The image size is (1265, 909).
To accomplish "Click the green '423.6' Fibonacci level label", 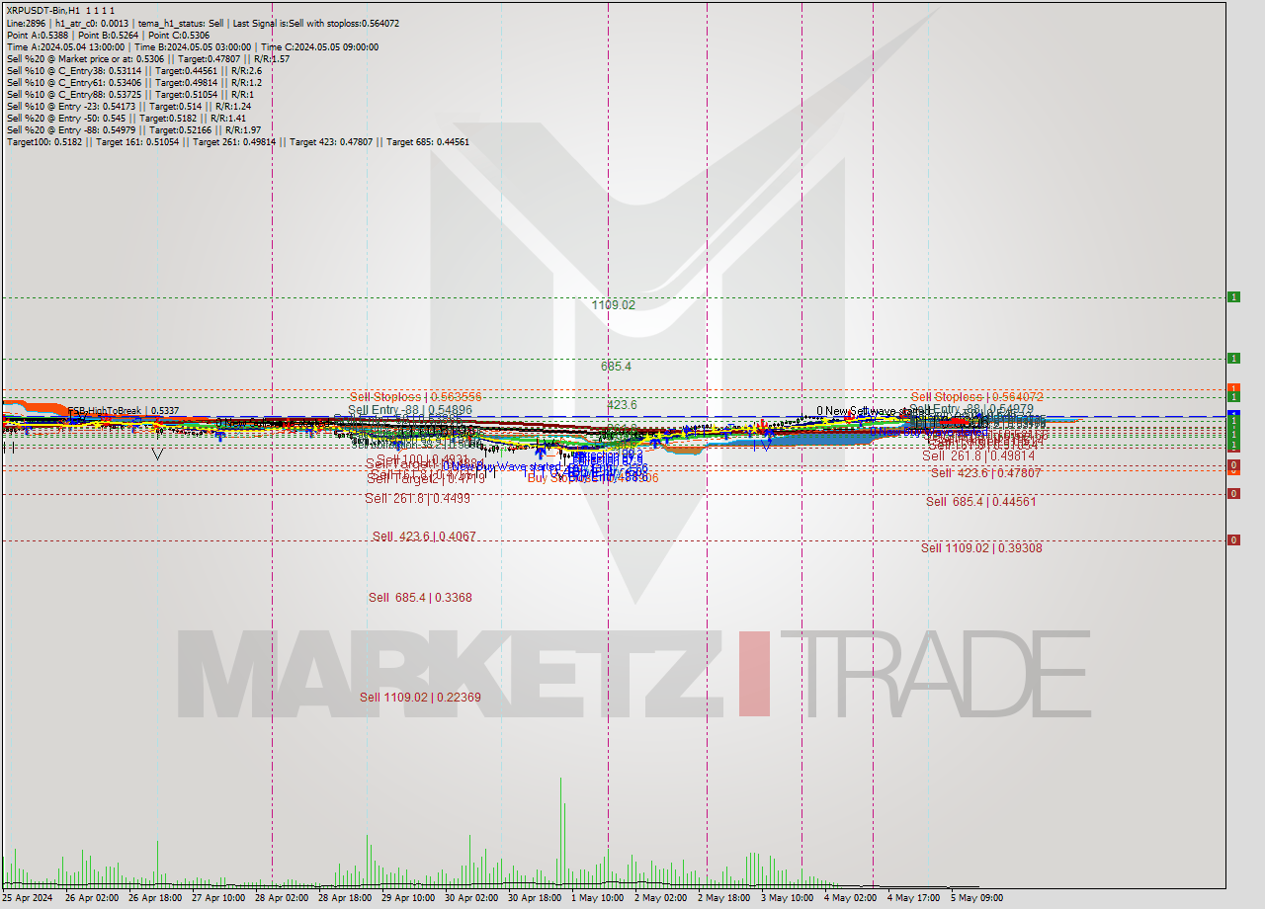I will pyautogui.click(x=622, y=404).
